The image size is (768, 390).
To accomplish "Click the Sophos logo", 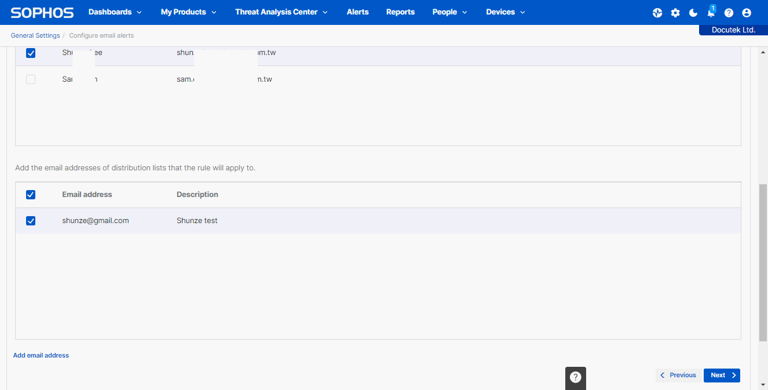I will click(42, 12).
